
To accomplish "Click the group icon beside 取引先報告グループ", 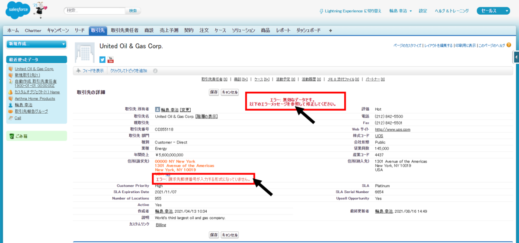I will [x=11, y=111].
